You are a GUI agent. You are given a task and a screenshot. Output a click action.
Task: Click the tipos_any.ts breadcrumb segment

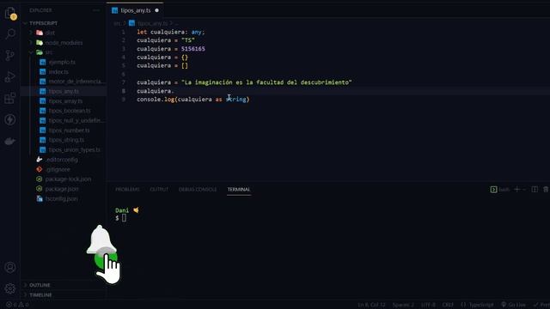coord(152,23)
